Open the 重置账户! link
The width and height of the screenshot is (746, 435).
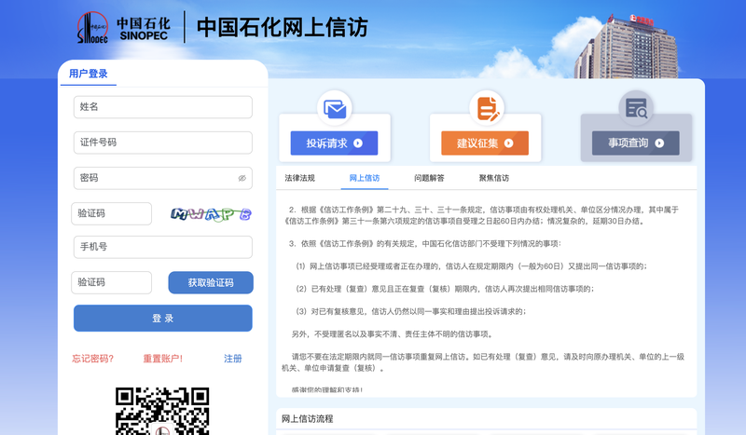pos(162,359)
